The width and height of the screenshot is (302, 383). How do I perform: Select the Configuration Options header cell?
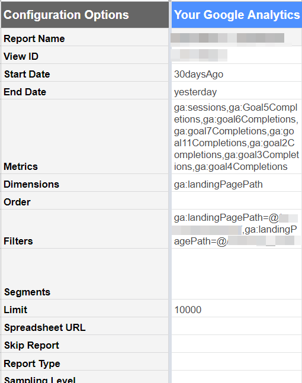[85, 15]
